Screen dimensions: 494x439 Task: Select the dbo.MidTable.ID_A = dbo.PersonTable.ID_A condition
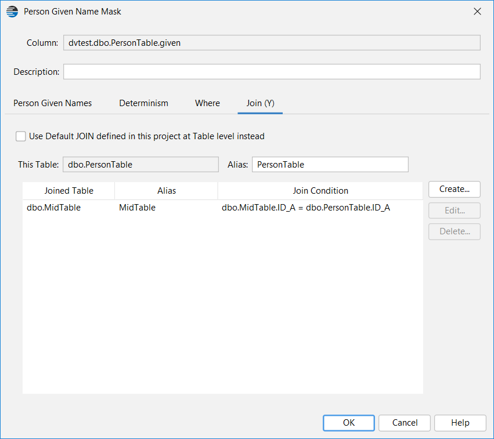320,208
